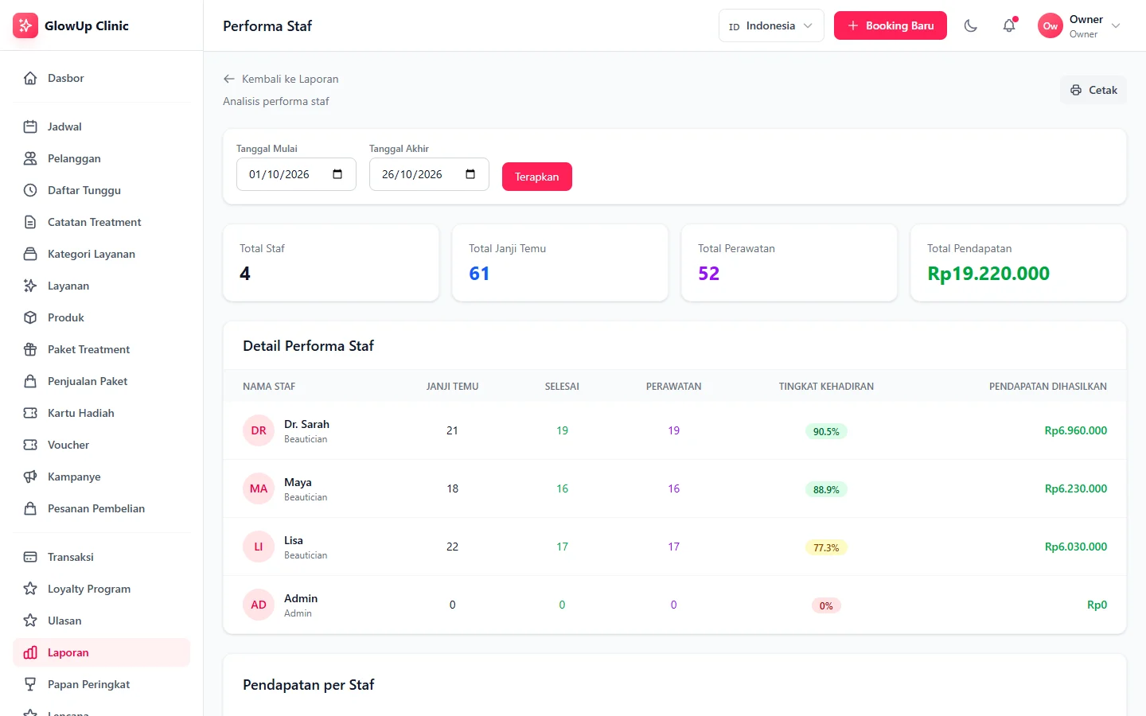Click the Tanggal Akhir date field
Screen dimensions: 1146x716
pyautogui.click(x=429, y=174)
